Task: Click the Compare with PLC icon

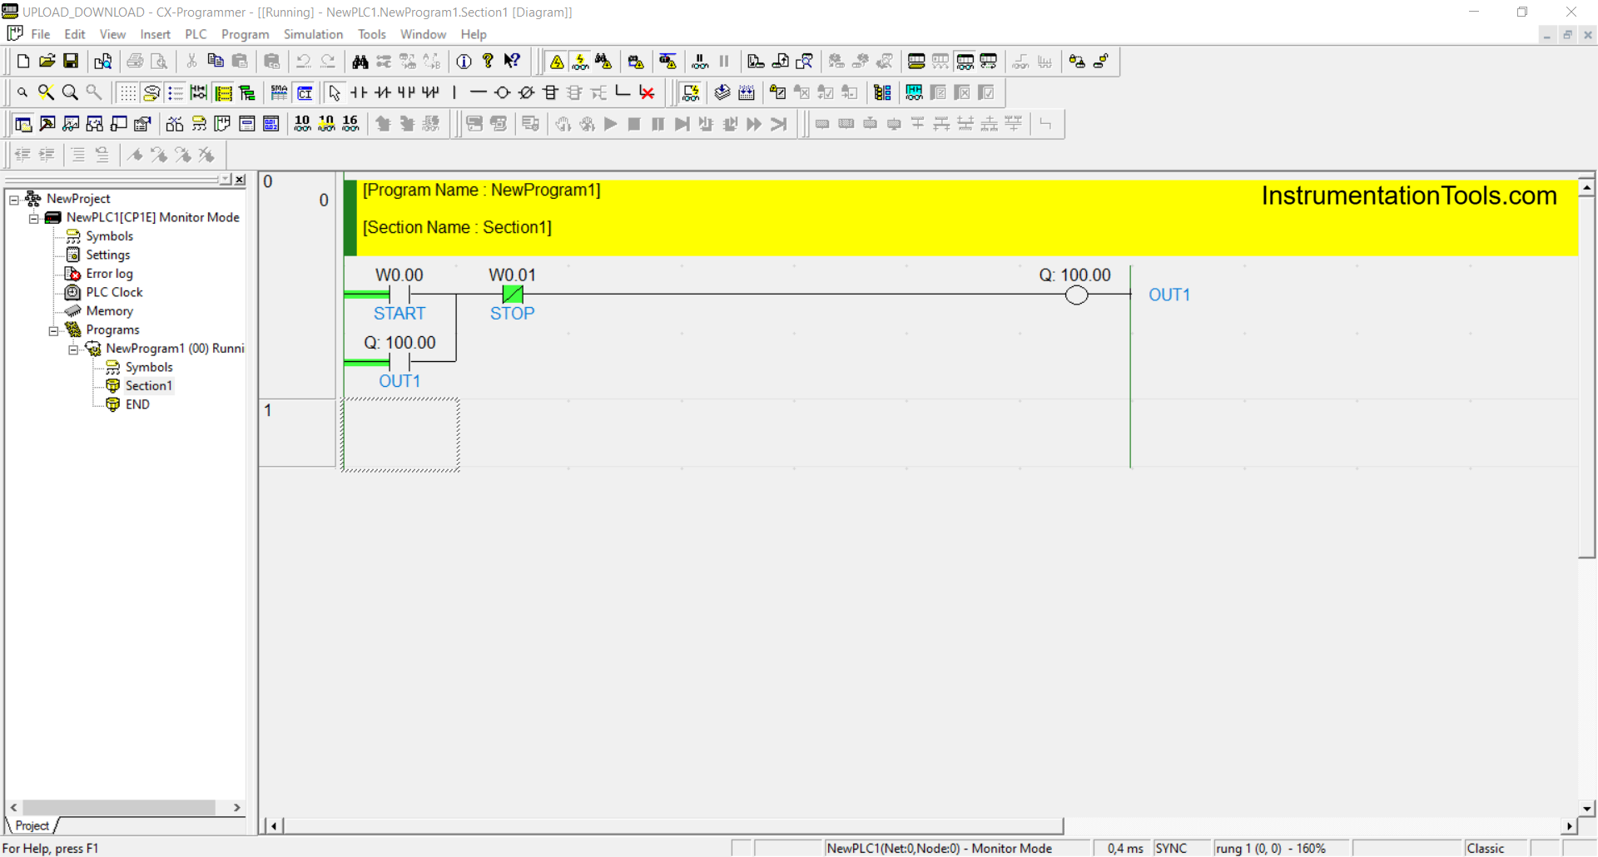Action: (805, 61)
